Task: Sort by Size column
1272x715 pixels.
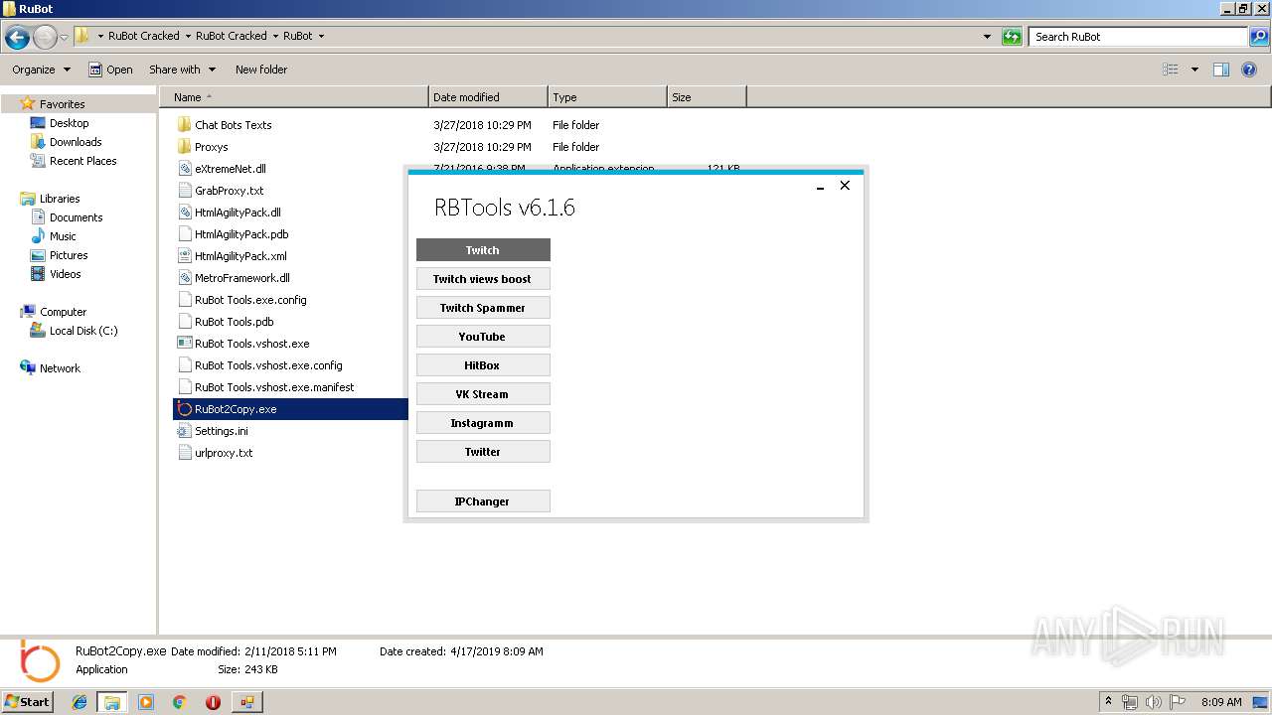Action: click(x=707, y=97)
